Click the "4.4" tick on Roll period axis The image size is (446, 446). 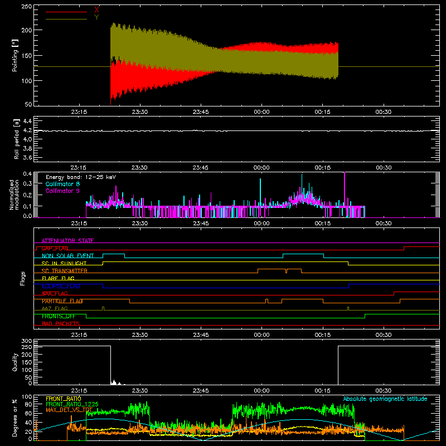tap(27, 121)
